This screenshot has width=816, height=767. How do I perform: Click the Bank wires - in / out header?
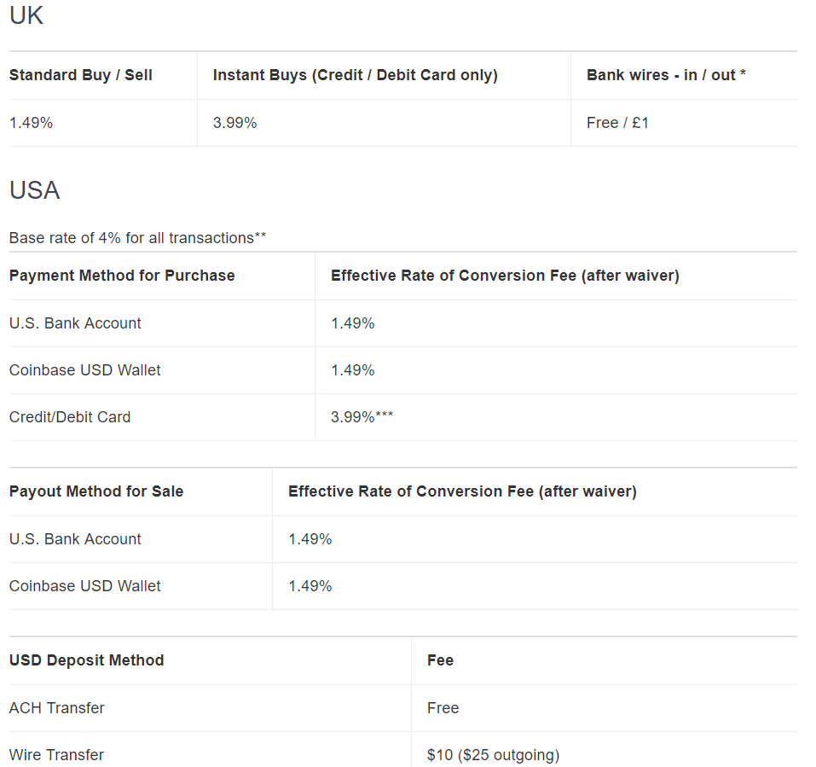coord(666,75)
